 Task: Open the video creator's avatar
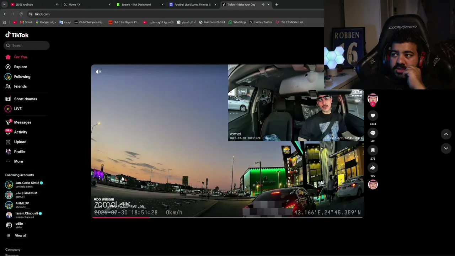[373, 98]
